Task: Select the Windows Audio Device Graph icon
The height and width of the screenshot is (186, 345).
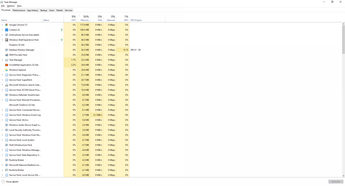Action: click(x=7, y=125)
